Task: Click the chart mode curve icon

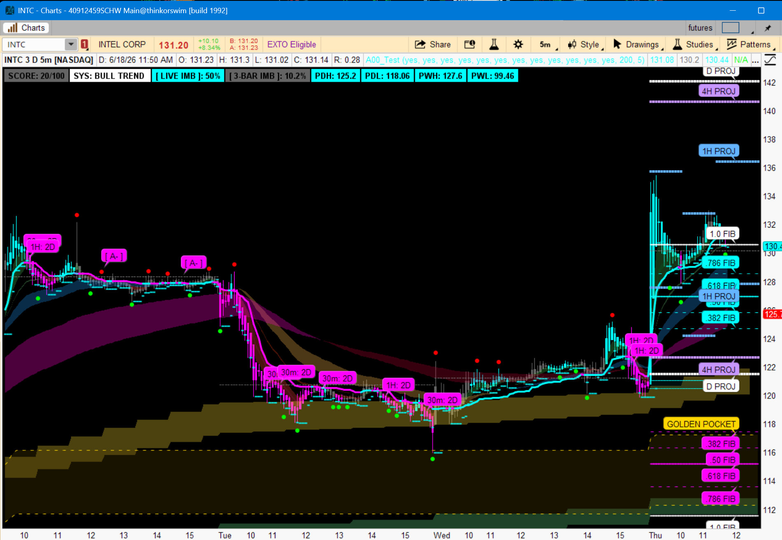Action: point(770,60)
